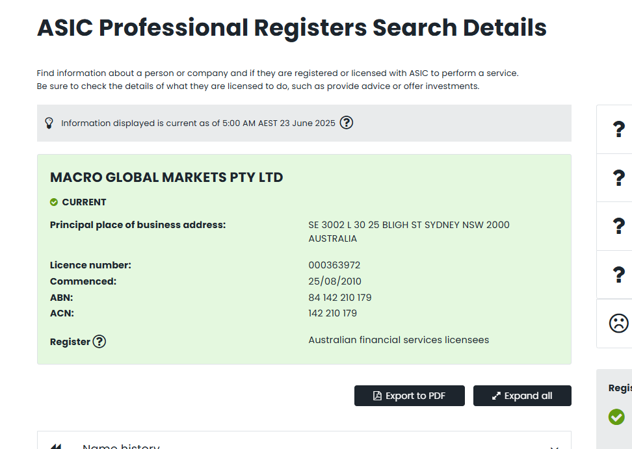Click the rewind icon beside Name history

point(56,446)
